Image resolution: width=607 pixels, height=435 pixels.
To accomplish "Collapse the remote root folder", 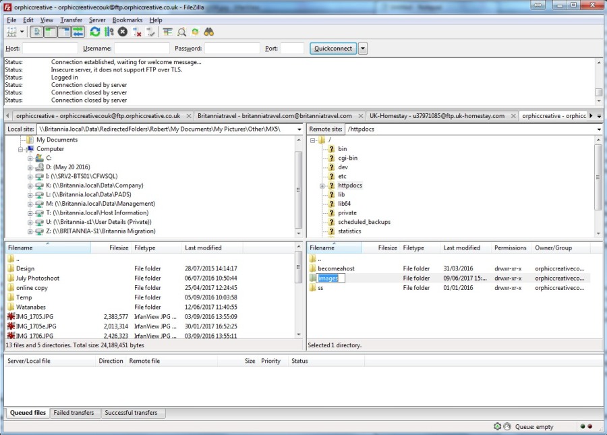I will (x=313, y=140).
